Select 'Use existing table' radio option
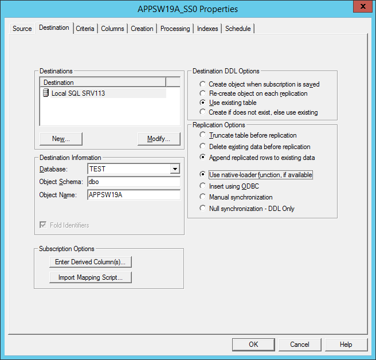This screenshot has width=376, height=360. click(x=202, y=103)
